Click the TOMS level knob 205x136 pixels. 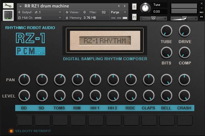click(60, 96)
